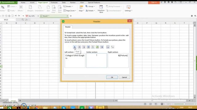Screen dimensions: 197x110
Task: Expand the Rotate dropdown
Action: tap(90, 11)
